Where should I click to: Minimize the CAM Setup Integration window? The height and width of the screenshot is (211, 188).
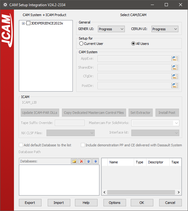[x=152, y=5]
